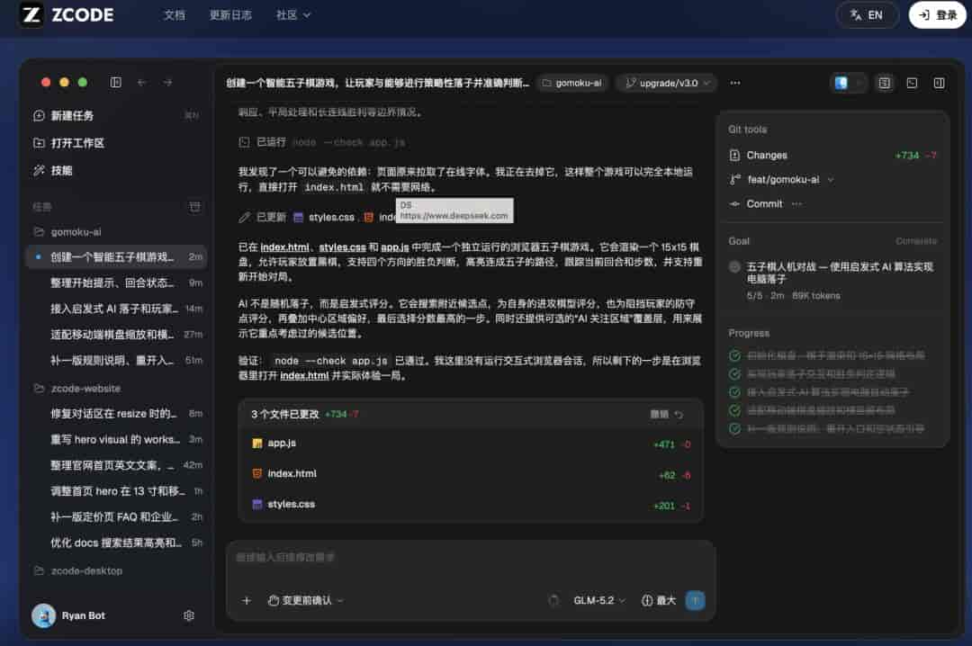Open task 优化 docs 搜索结果高亮和
The image size is (972, 646).
[x=117, y=543]
